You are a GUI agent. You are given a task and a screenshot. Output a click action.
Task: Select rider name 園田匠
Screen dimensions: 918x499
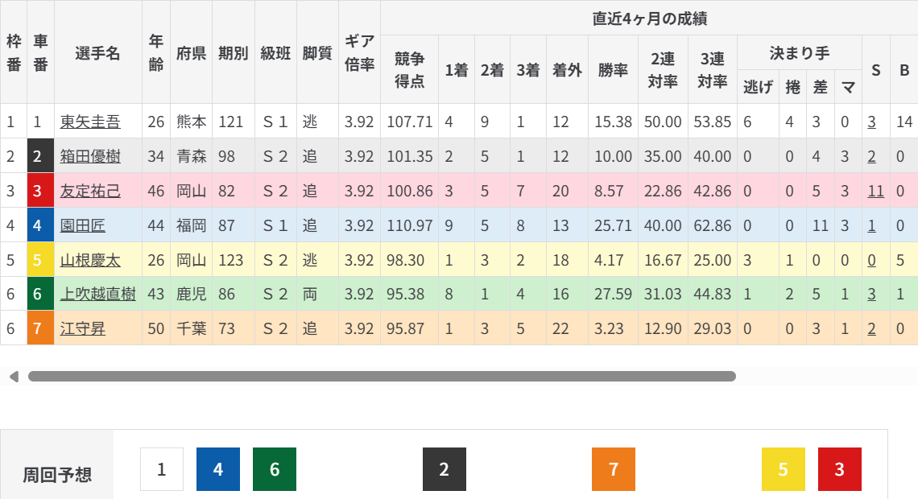pyautogui.click(x=83, y=226)
